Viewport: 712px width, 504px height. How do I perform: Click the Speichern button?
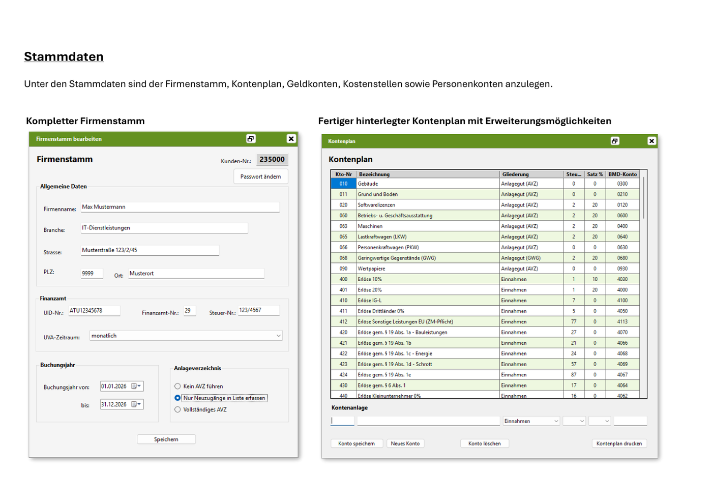(166, 439)
